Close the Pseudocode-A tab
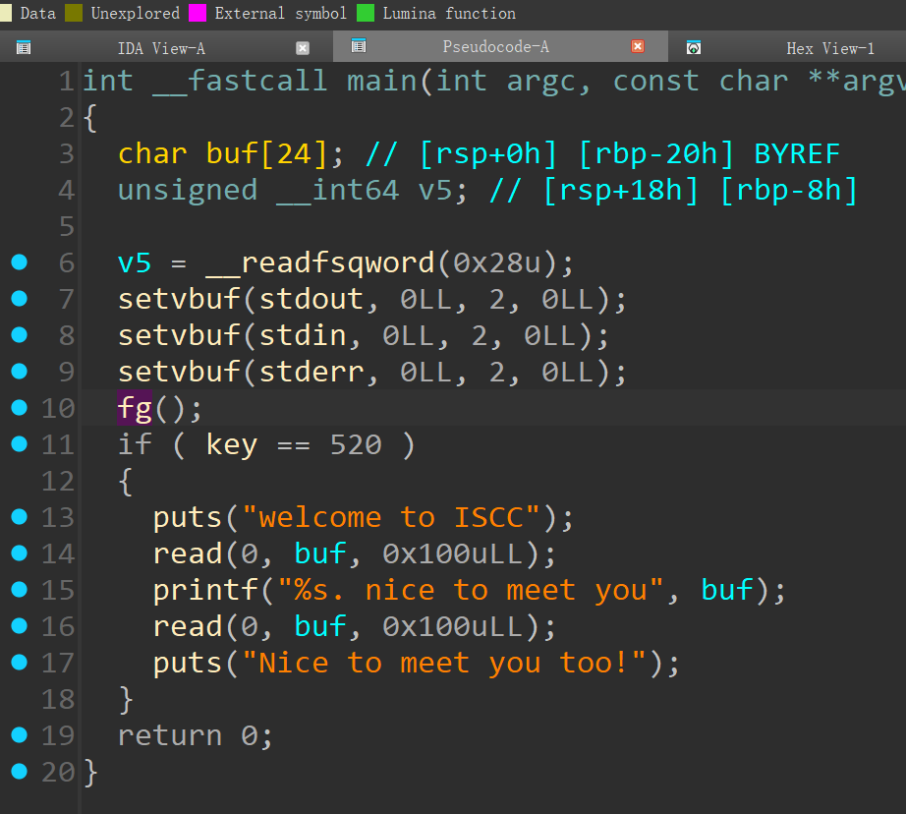906x814 pixels. [638, 46]
